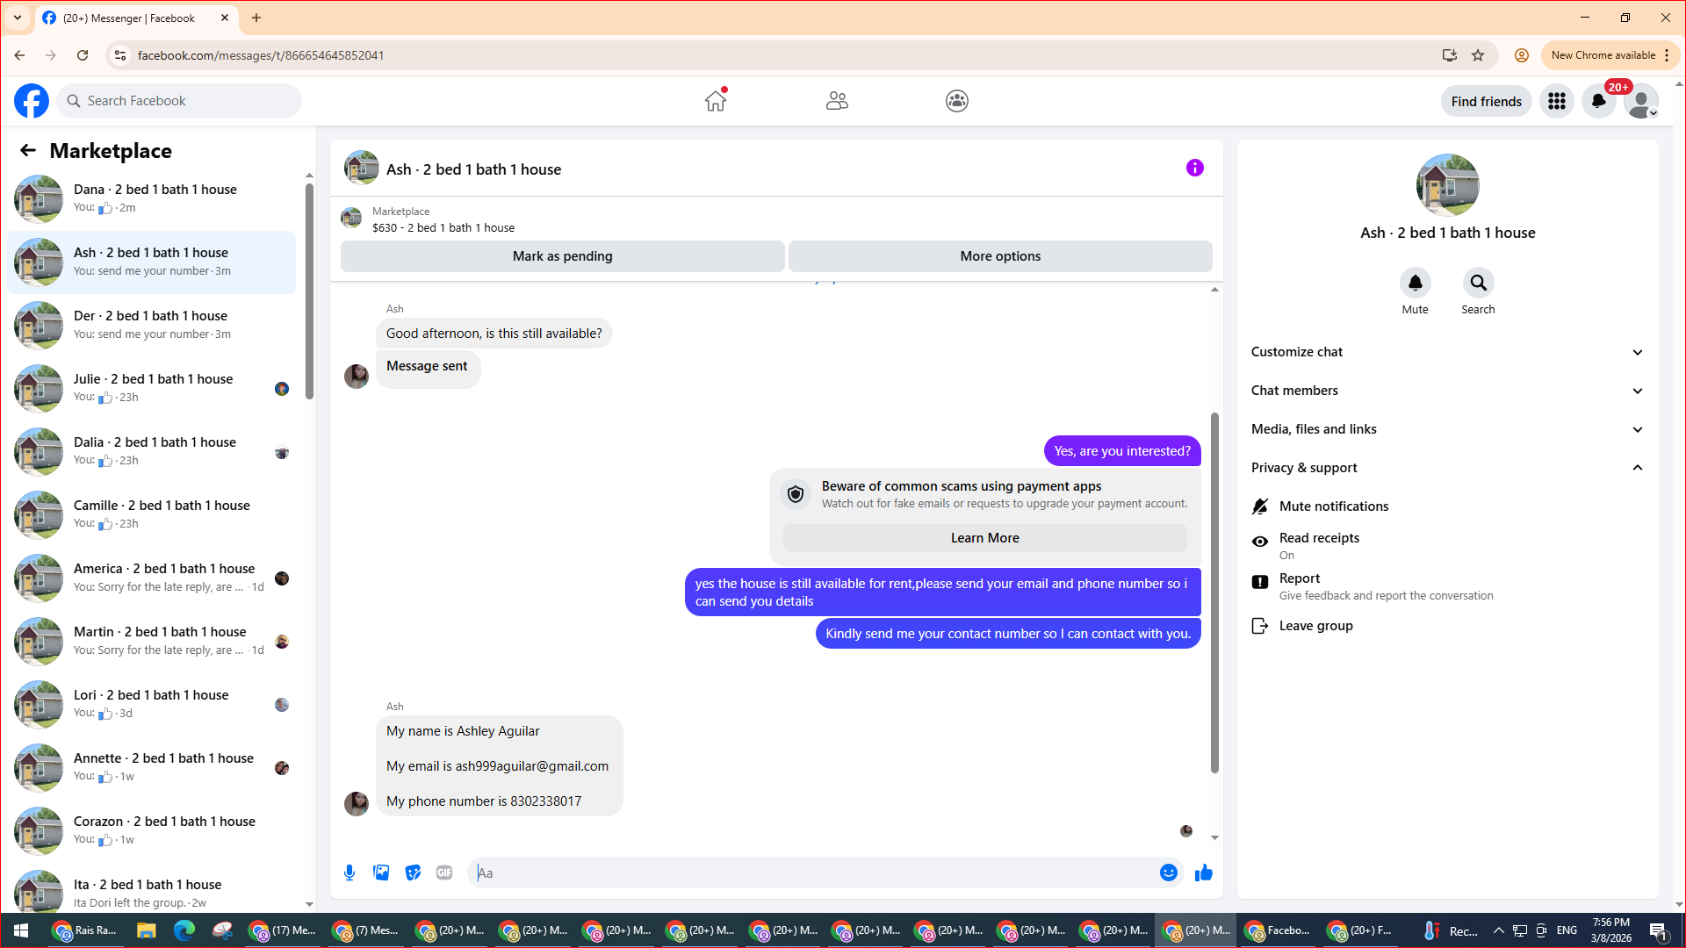Toggle Read receipts setting

click(1319, 545)
